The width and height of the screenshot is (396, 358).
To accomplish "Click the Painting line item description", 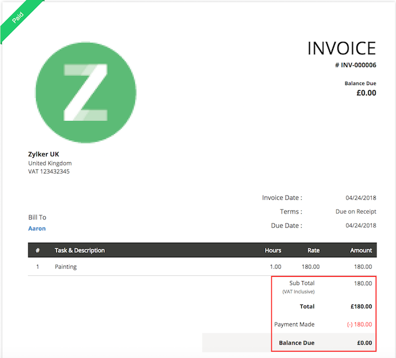I will 66,267.
